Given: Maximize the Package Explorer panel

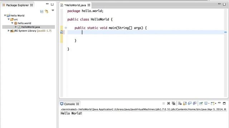Looking at the screenshot, I should (52, 5).
